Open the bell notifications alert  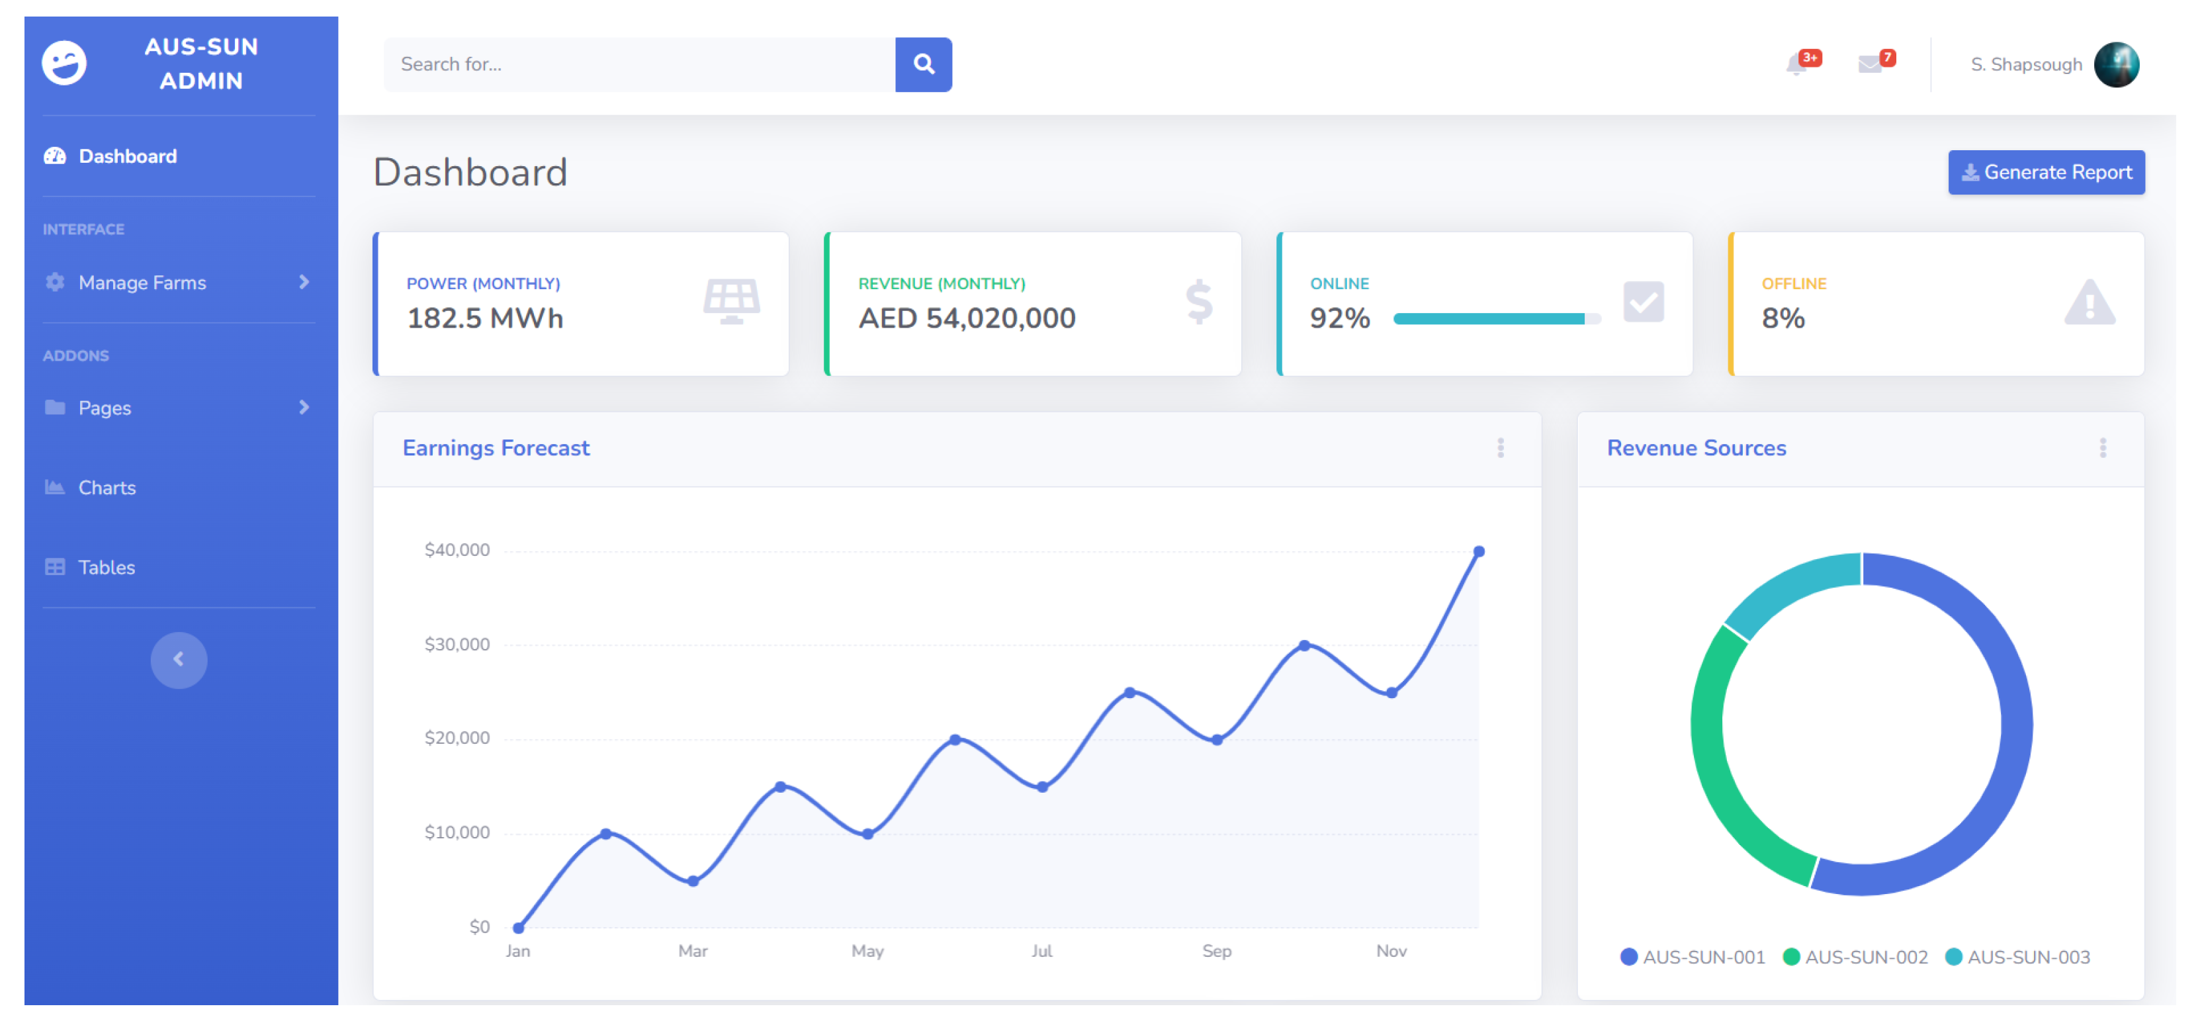click(1796, 65)
